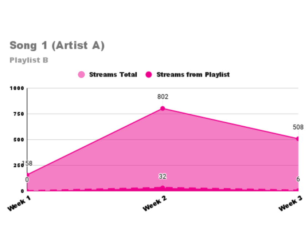
Task: Click the Week 1 axis label
Action: tap(19, 203)
